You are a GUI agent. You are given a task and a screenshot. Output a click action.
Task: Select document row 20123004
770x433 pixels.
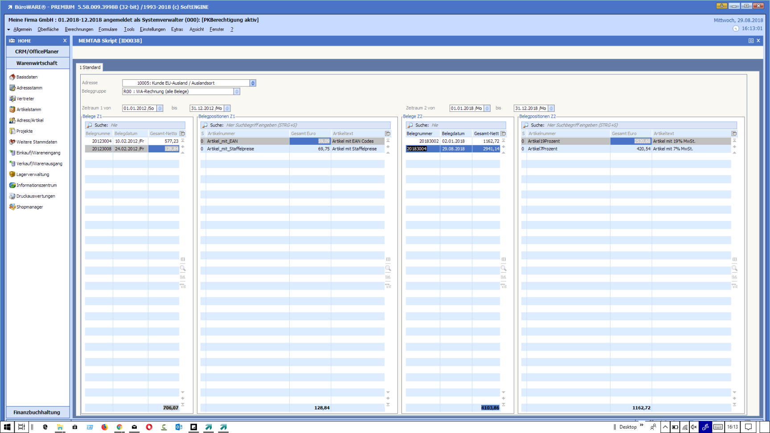(x=102, y=141)
